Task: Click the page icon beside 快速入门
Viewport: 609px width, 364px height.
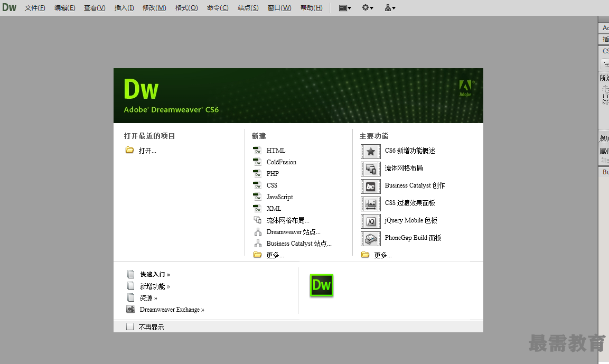Action: 131,274
